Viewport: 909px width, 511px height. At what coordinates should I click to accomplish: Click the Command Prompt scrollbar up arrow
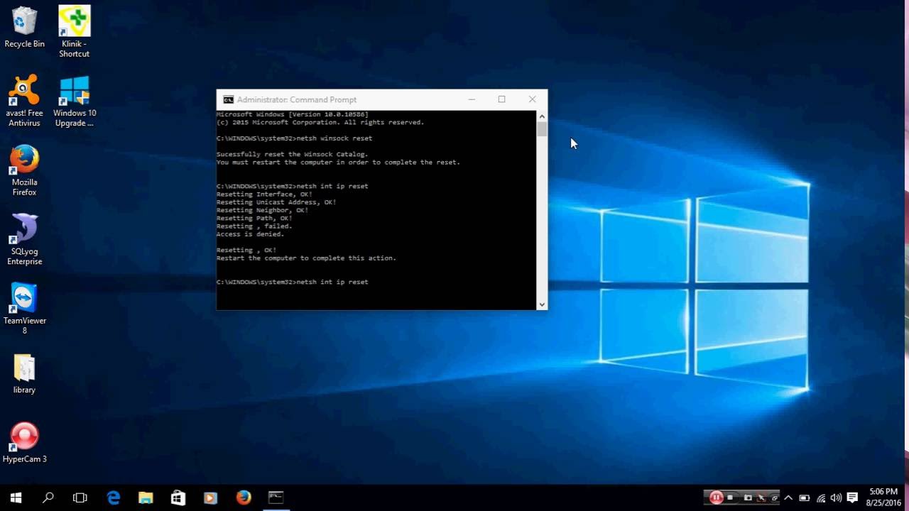point(542,116)
